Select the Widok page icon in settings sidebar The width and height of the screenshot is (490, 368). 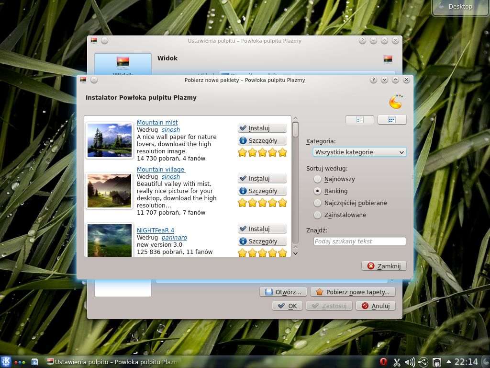coord(123,64)
